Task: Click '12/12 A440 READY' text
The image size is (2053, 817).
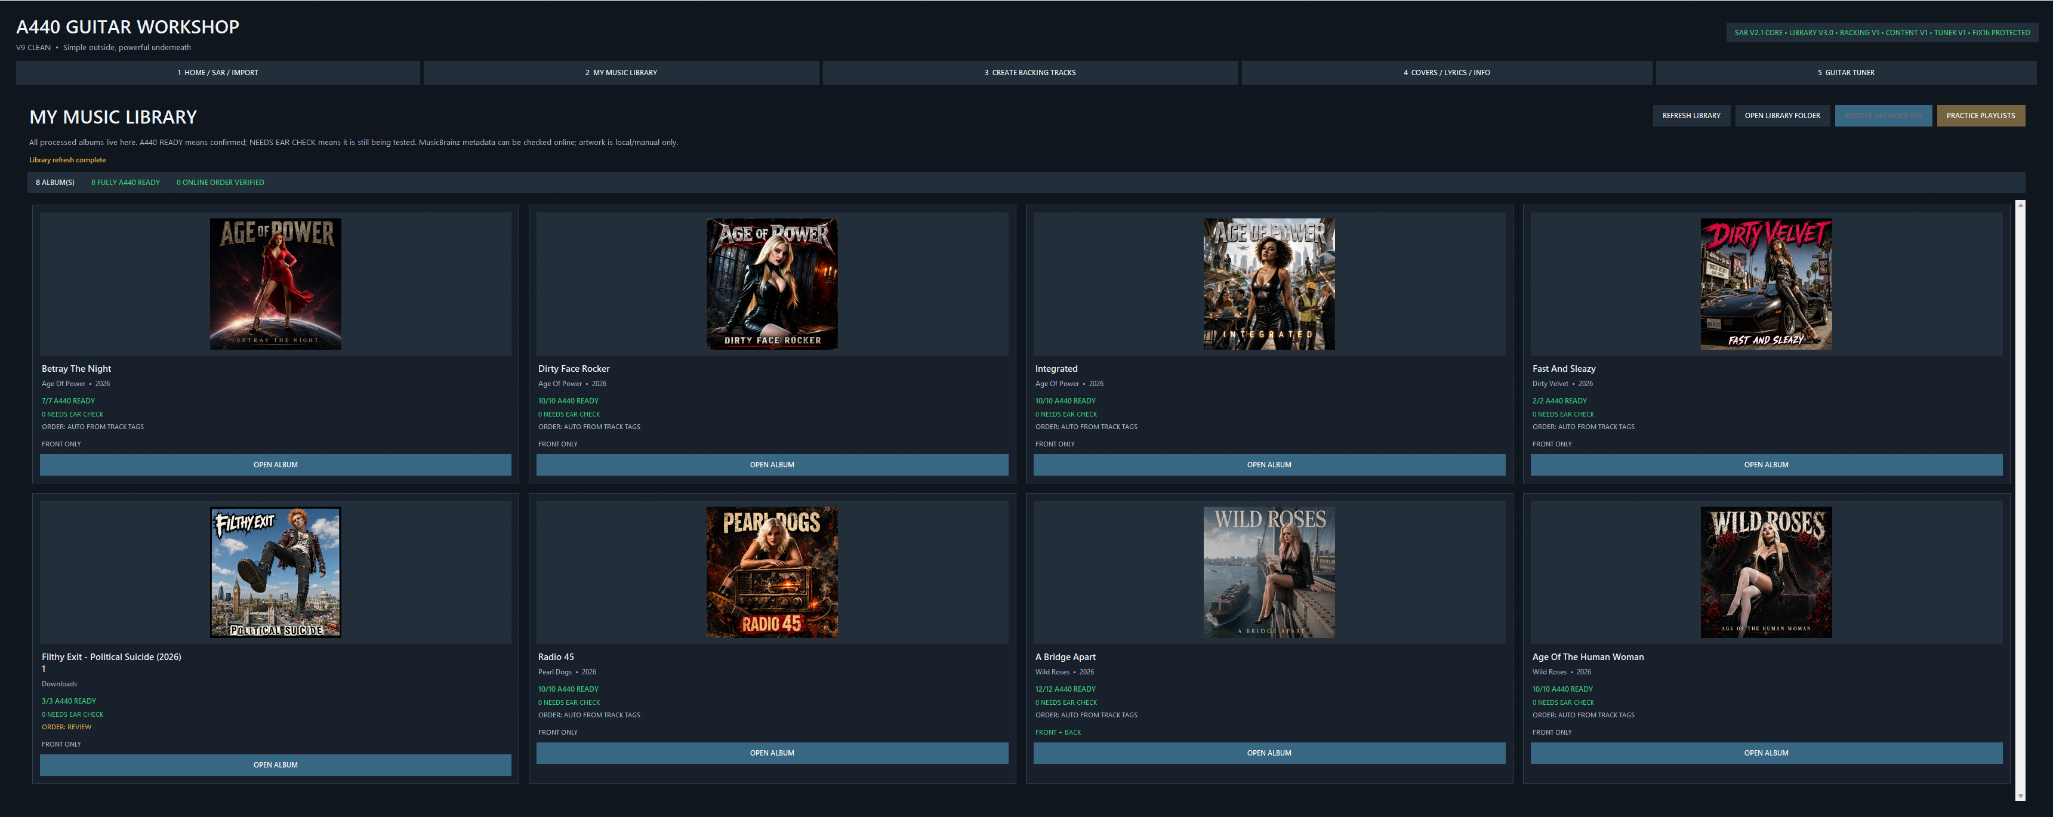Action: (x=1065, y=689)
